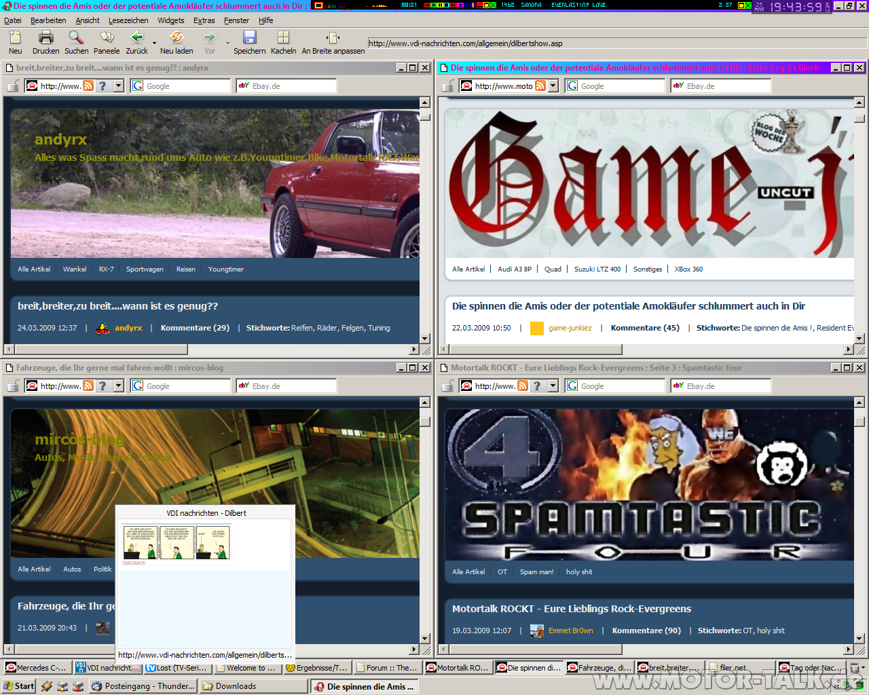Open Posteingang Thunderbird from the taskbar
Viewport: 869px width, 695px height.
(x=143, y=686)
